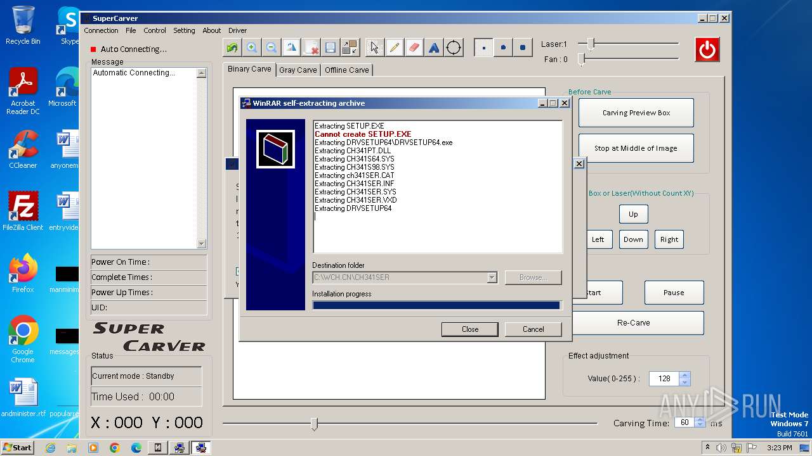Open the Destination folder dropdown

point(492,277)
